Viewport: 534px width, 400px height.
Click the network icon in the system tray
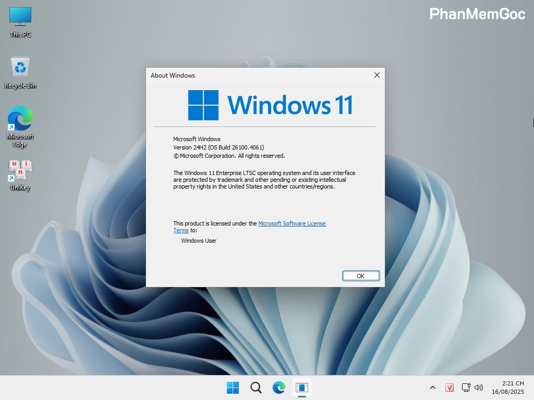pyautogui.click(x=465, y=387)
